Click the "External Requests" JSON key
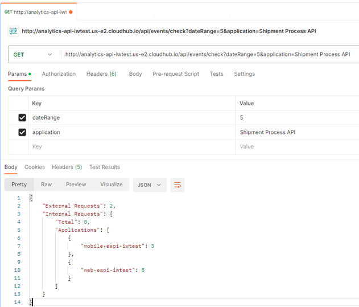This screenshot has height=307, width=359. (73, 206)
